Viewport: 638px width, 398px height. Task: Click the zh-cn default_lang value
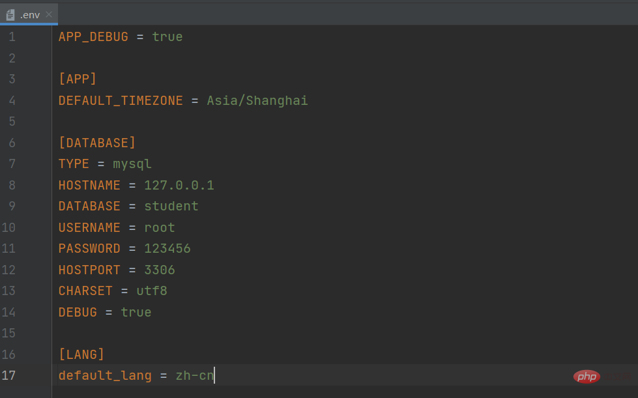(x=194, y=376)
